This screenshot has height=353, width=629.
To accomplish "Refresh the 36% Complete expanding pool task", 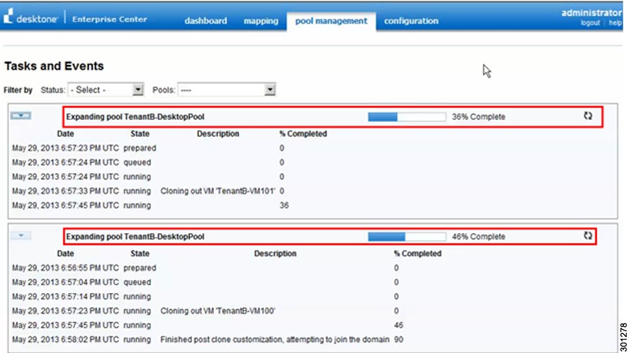I will (588, 116).
